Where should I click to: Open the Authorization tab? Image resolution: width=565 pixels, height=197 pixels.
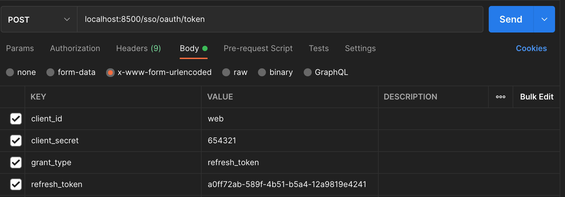click(x=75, y=48)
